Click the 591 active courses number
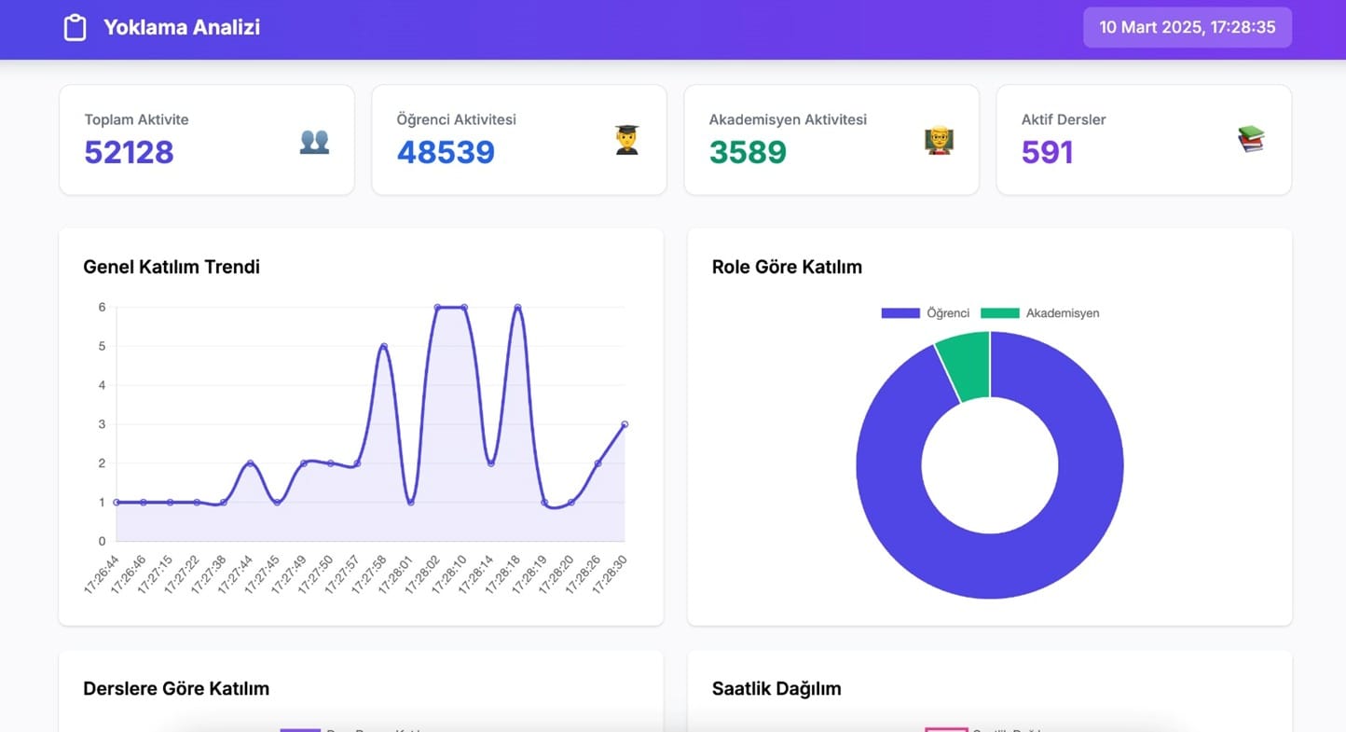Screen dimensions: 1346x732 pyautogui.click(x=1047, y=152)
